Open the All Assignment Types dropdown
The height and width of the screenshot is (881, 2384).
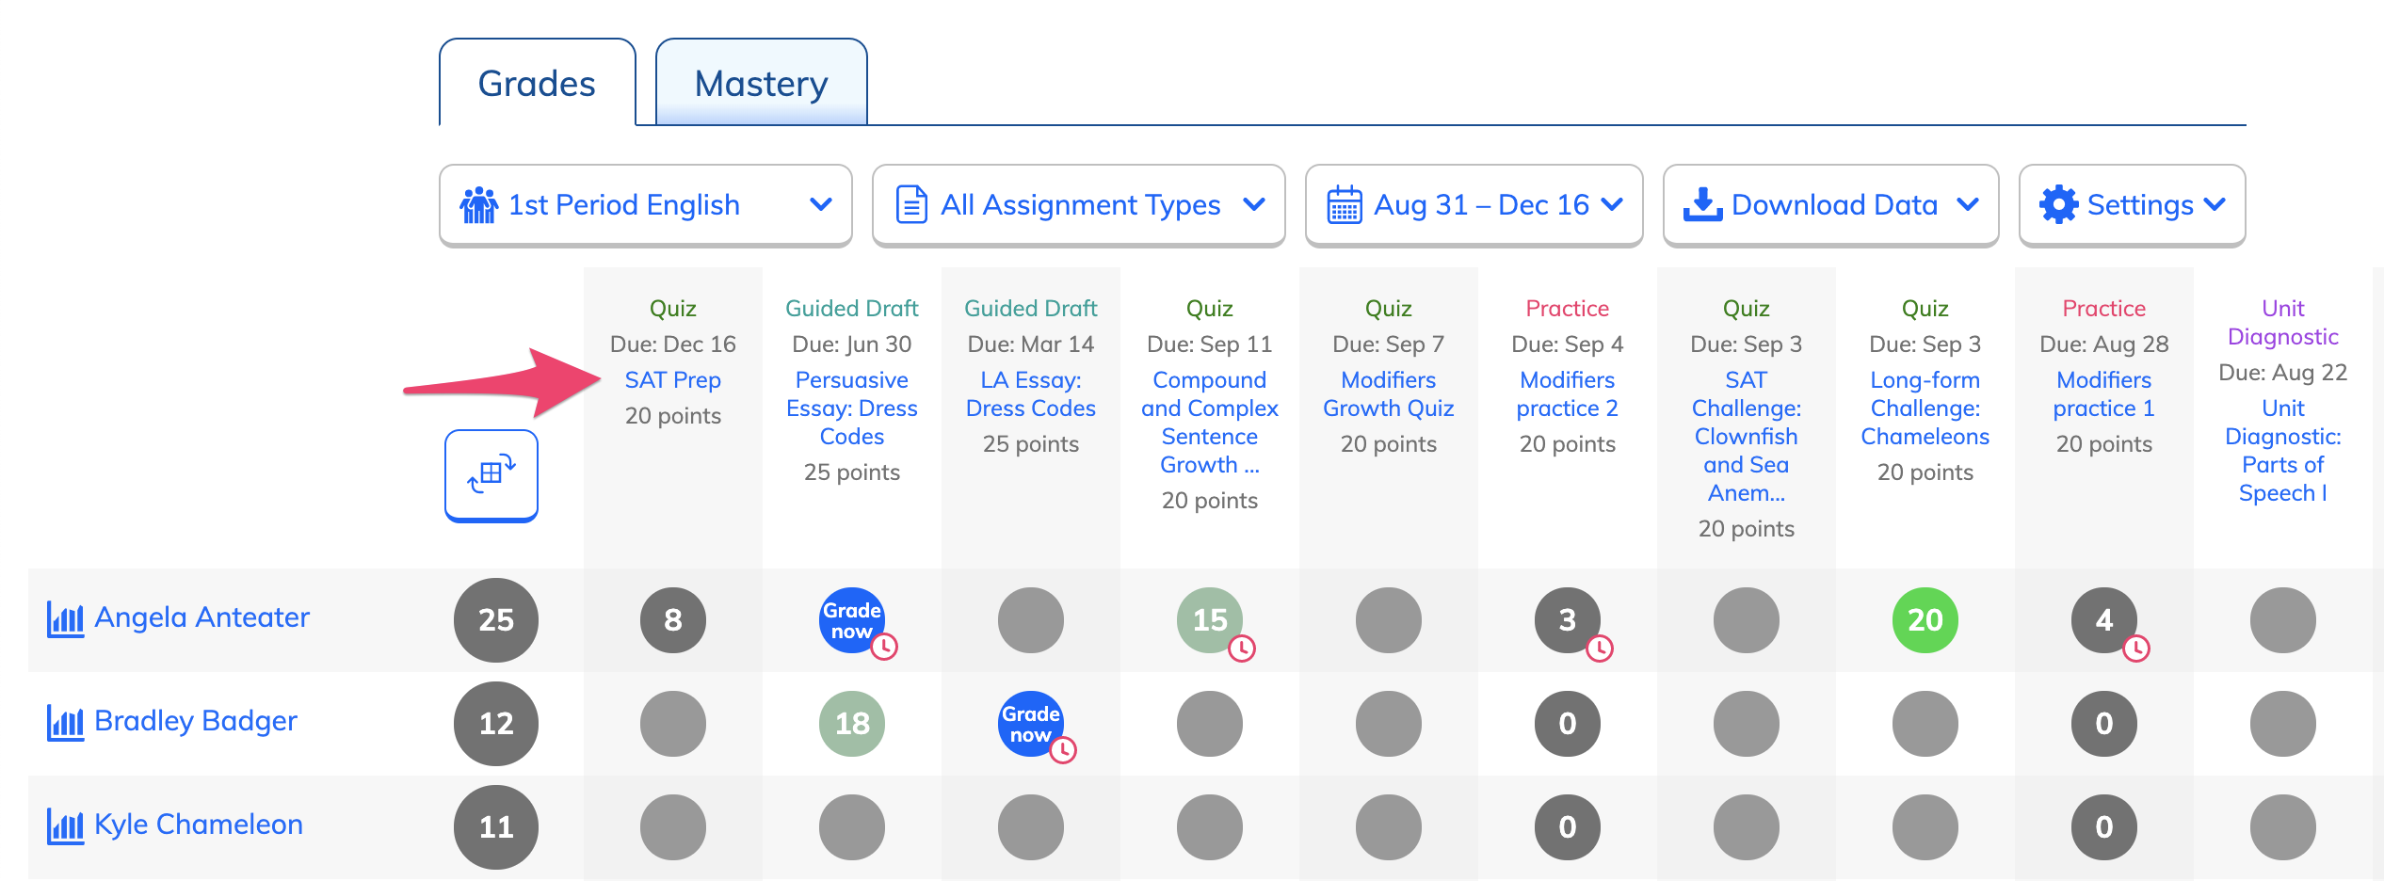pyautogui.click(x=1079, y=205)
